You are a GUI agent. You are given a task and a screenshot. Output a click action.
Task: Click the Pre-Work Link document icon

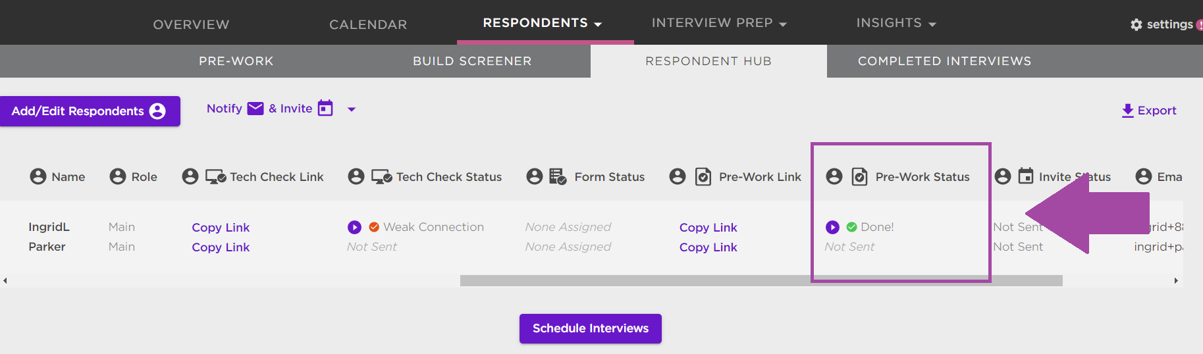(x=703, y=177)
